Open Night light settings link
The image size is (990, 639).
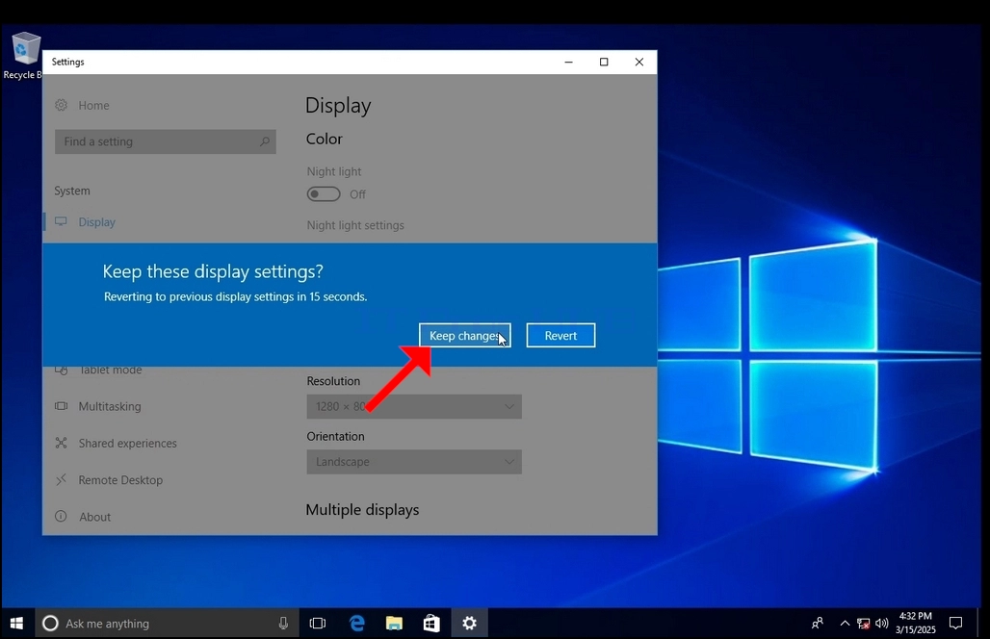pos(355,225)
